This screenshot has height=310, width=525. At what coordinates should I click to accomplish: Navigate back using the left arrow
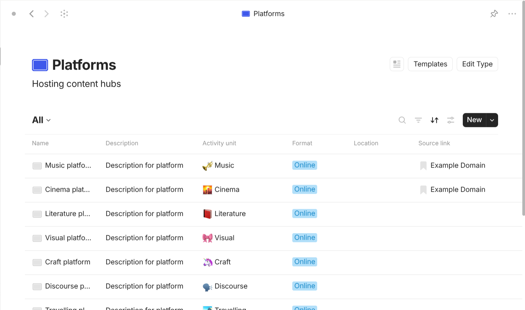tap(32, 13)
